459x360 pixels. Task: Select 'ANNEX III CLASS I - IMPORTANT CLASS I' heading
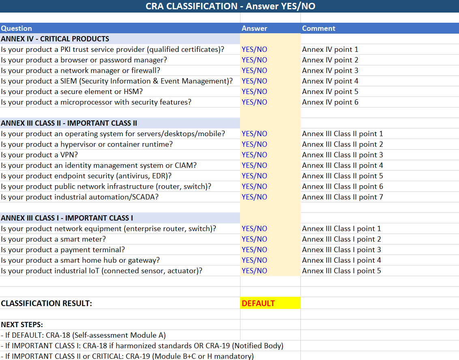67,218
